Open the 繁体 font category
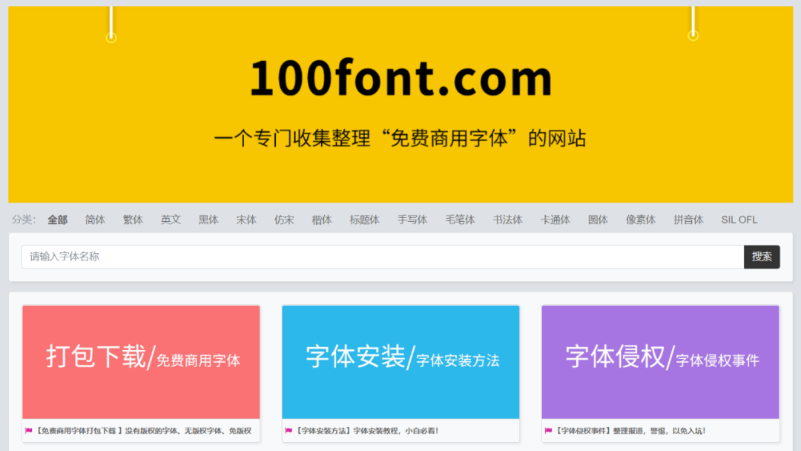801x451 pixels. point(133,220)
